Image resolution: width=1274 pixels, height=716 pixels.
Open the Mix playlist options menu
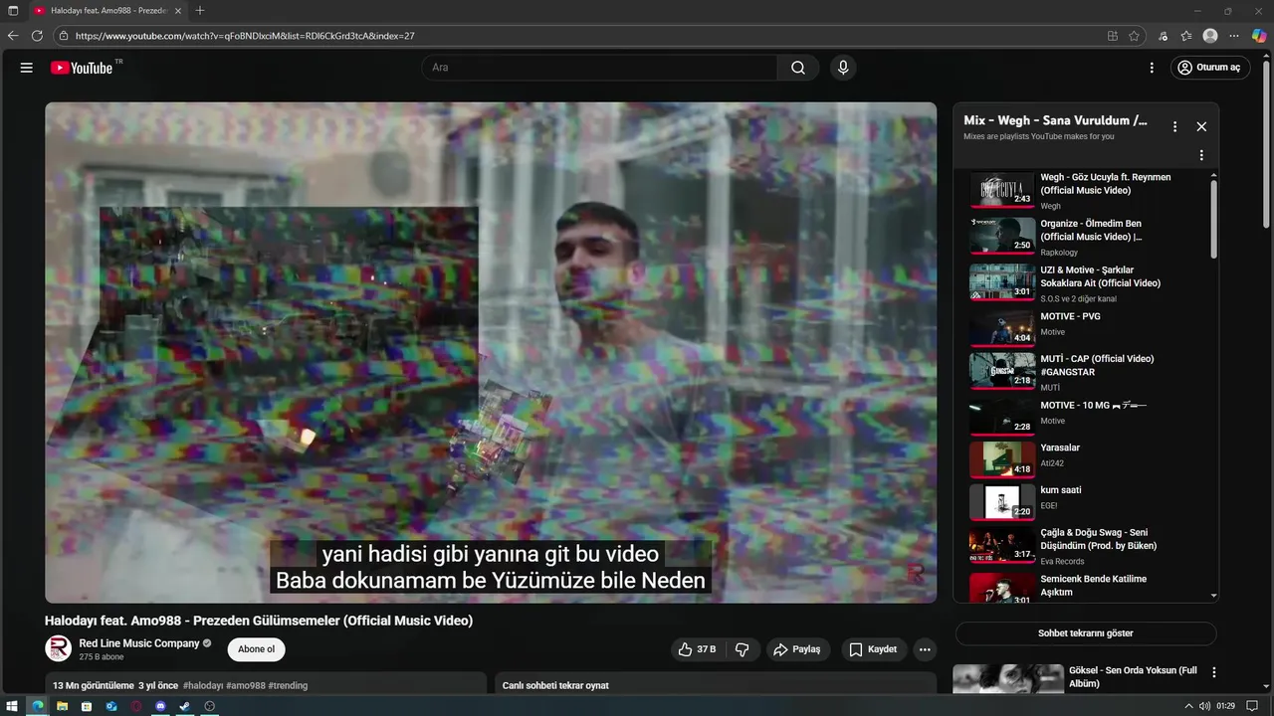(x=1174, y=126)
